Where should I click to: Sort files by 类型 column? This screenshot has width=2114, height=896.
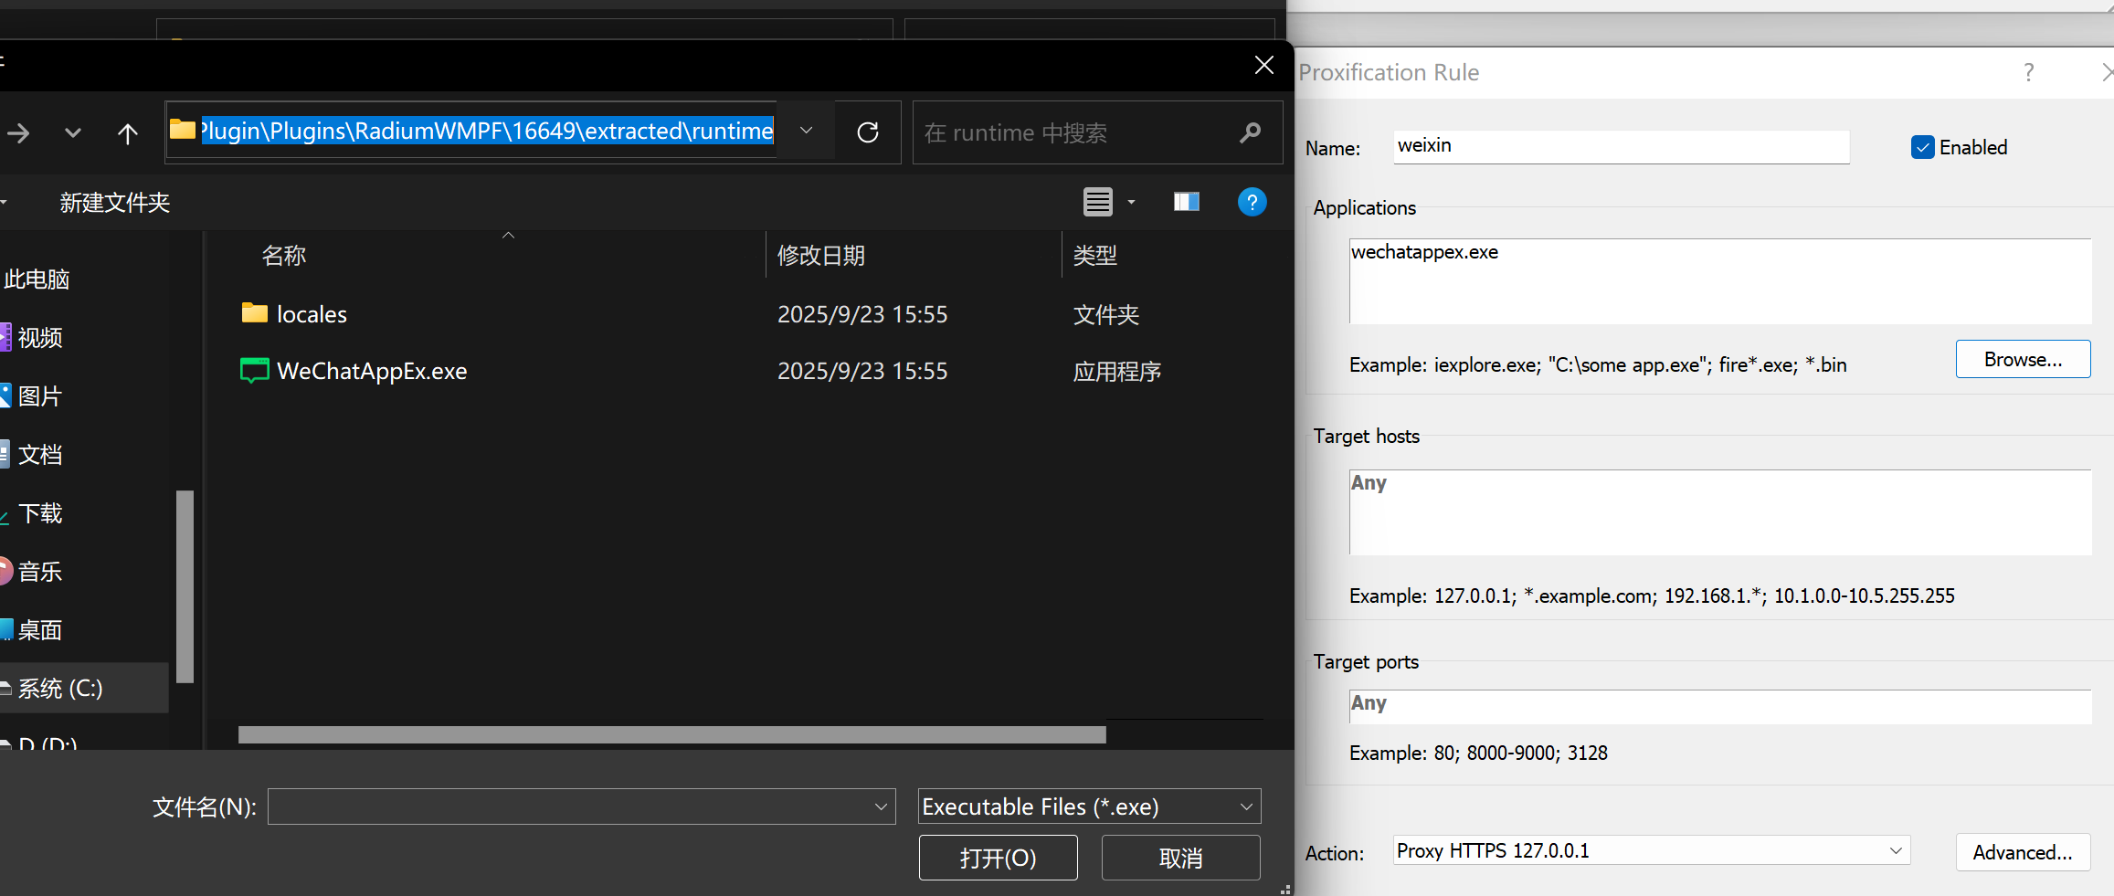pyautogui.click(x=1094, y=256)
